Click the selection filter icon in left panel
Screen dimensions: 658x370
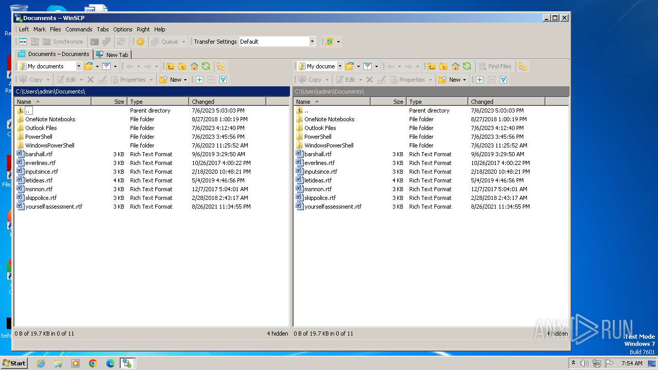coord(223,80)
